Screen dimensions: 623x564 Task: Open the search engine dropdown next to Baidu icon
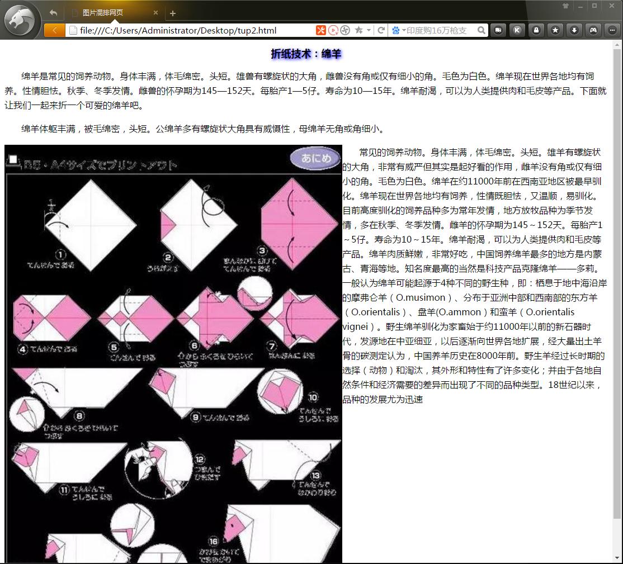coord(403,30)
